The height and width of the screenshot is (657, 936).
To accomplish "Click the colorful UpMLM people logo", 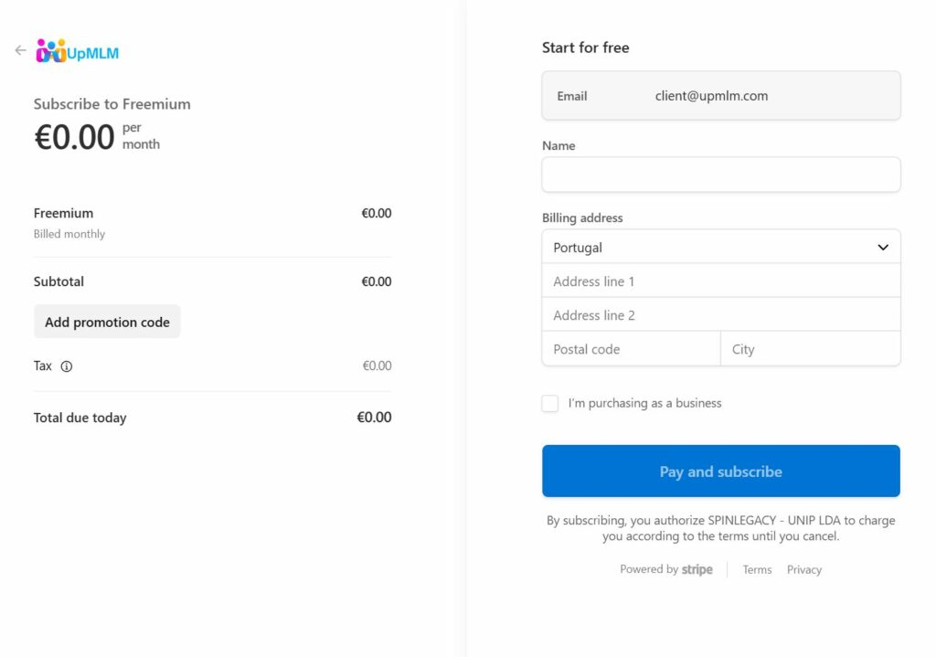I will 51,51.
